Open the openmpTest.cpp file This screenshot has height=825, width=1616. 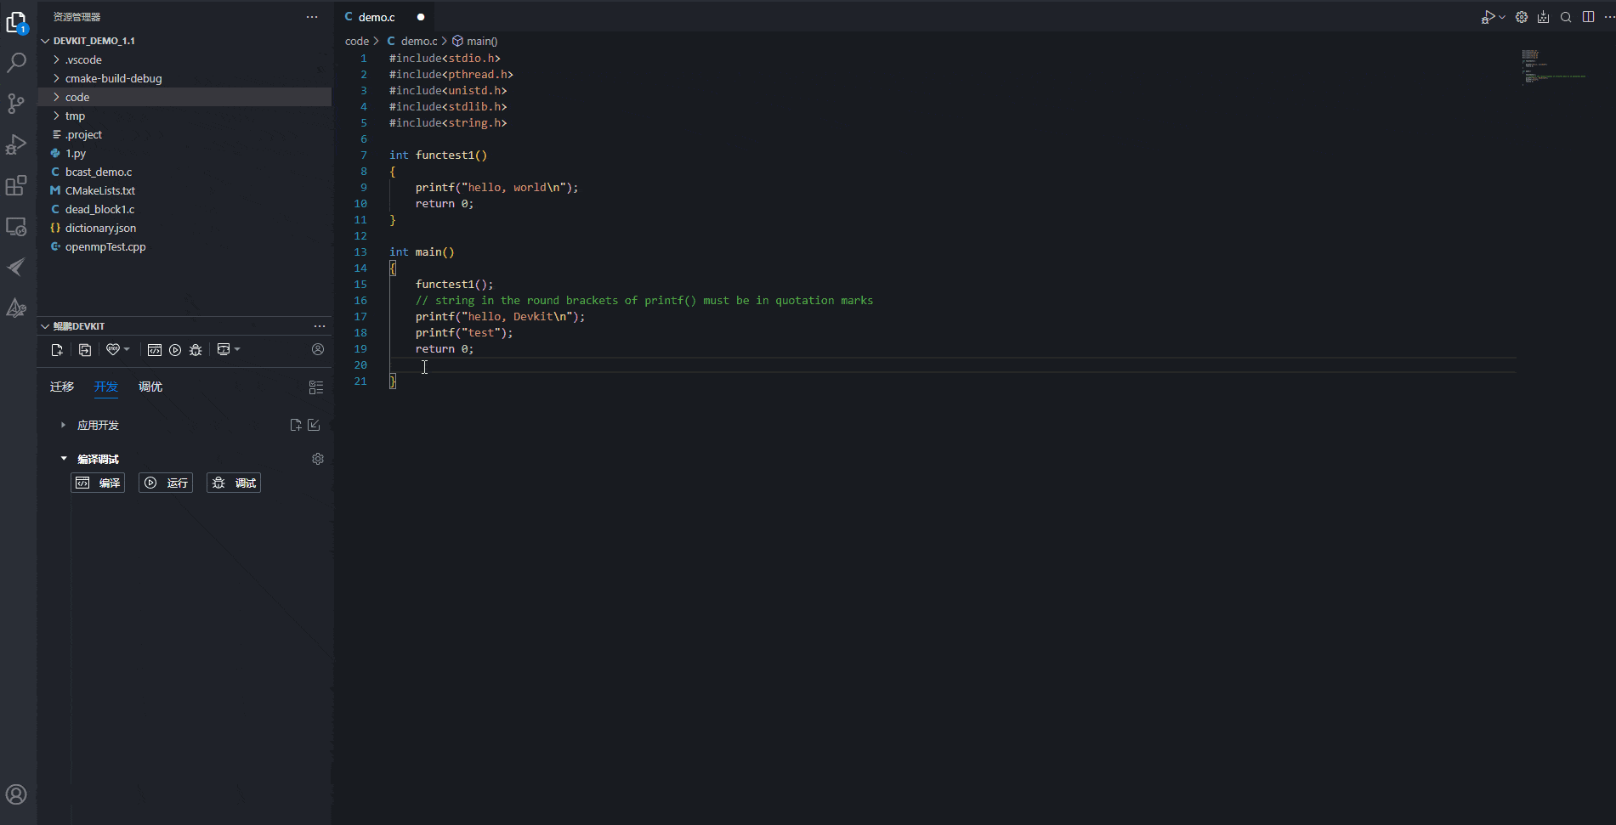click(x=184, y=246)
